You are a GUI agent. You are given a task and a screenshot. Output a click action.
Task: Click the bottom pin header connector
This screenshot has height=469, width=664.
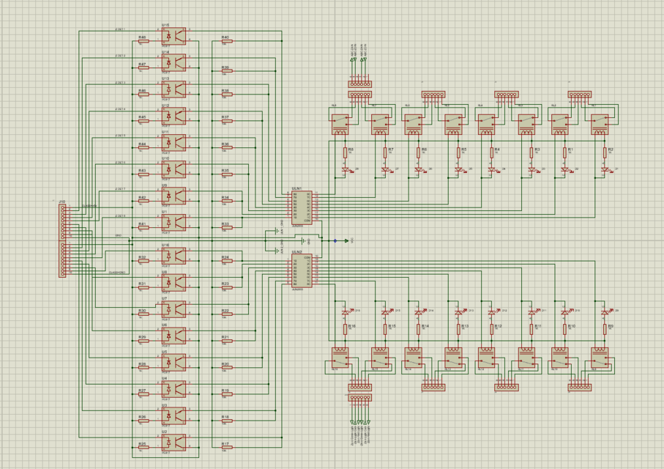[359, 397]
